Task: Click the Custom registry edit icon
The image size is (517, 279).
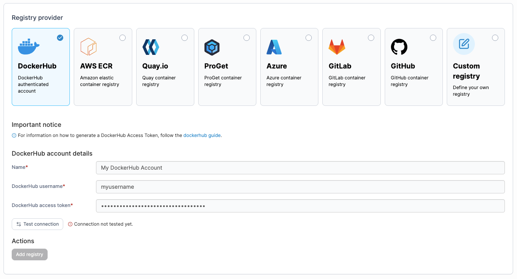Action: click(464, 44)
